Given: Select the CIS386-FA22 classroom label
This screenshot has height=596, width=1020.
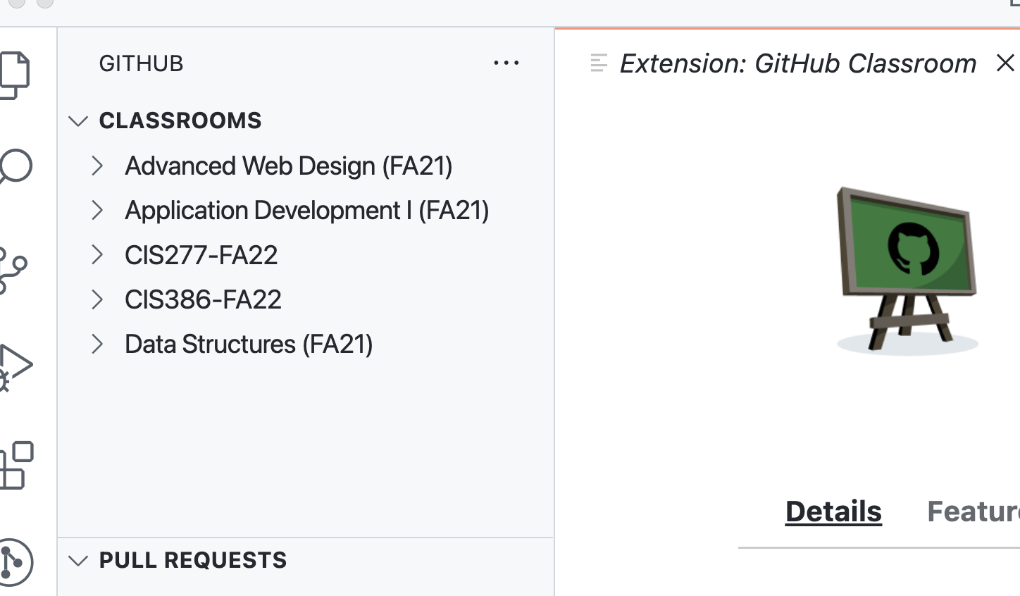Looking at the screenshot, I should coord(203,299).
